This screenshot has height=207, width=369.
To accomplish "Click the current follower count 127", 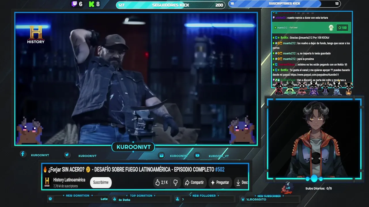I will 121,5.
